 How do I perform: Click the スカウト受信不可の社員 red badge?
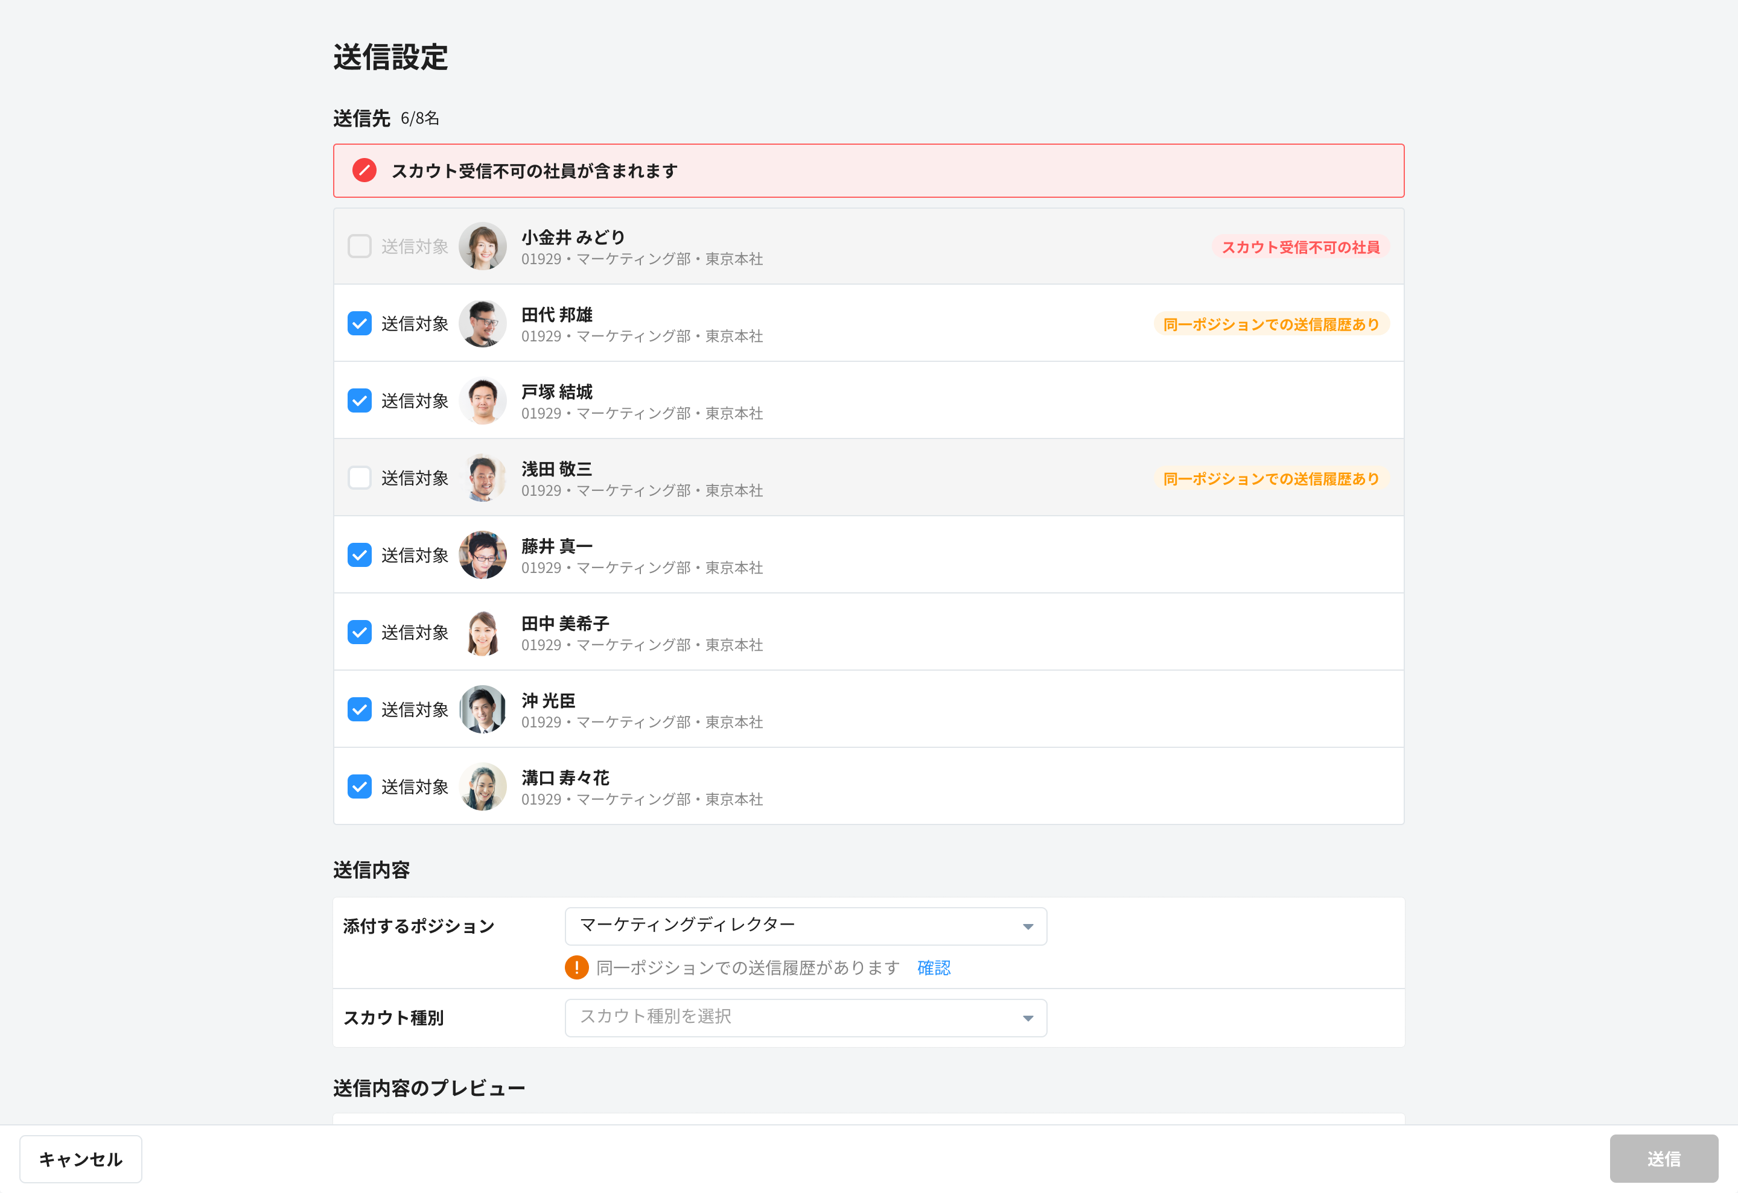click(x=1300, y=247)
